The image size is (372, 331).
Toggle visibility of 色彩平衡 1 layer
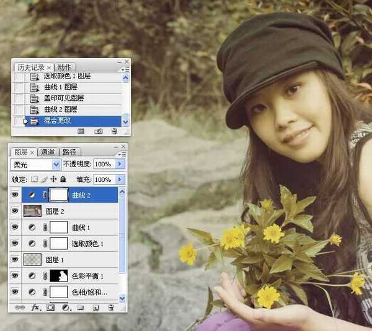click(x=15, y=275)
